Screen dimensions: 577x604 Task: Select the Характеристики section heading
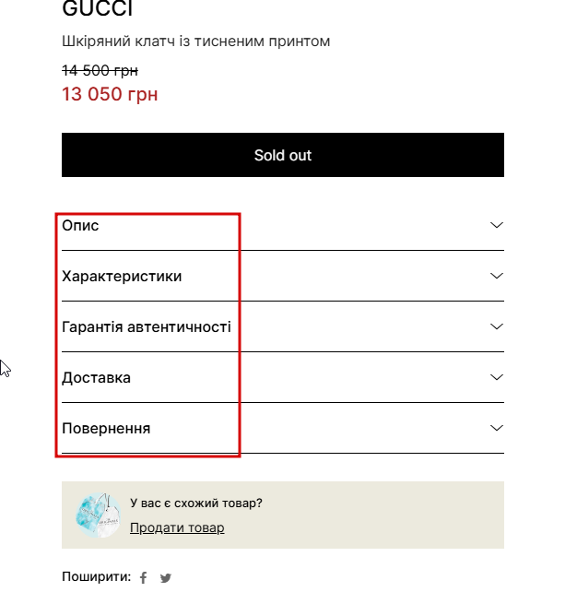click(122, 276)
